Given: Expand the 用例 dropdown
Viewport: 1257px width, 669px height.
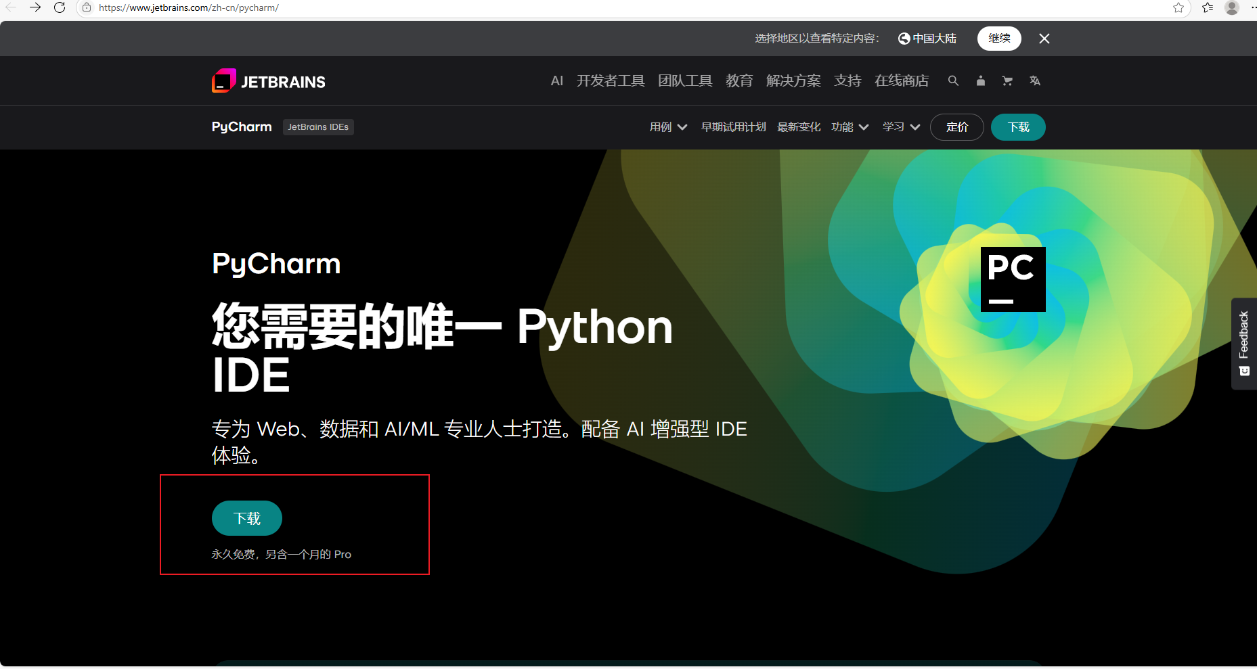Looking at the screenshot, I should pos(667,126).
